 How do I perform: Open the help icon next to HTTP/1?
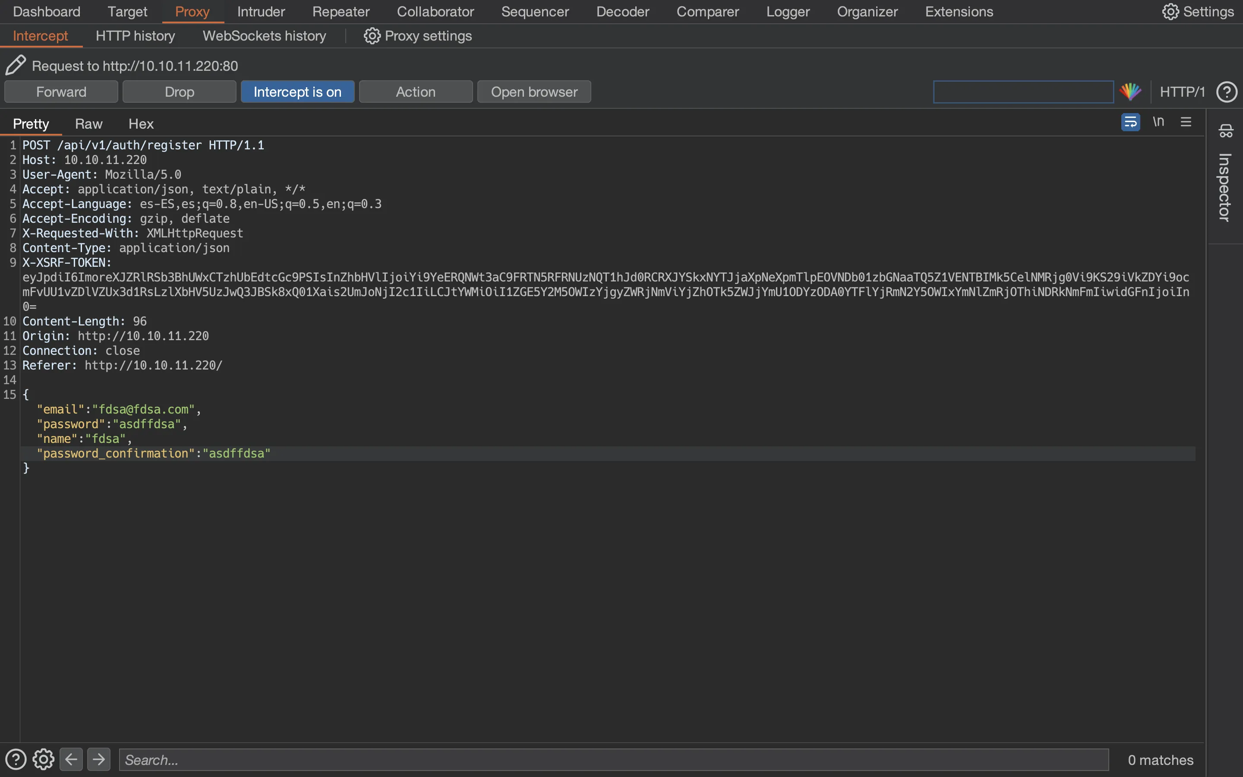click(1227, 92)
